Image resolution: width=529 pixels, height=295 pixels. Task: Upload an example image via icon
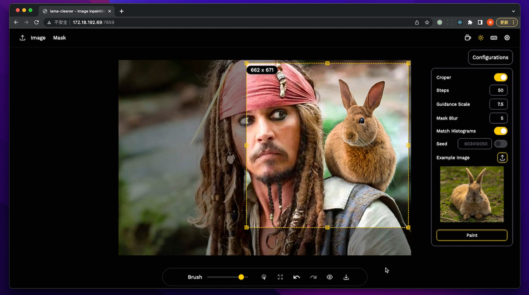coord(502,158)
